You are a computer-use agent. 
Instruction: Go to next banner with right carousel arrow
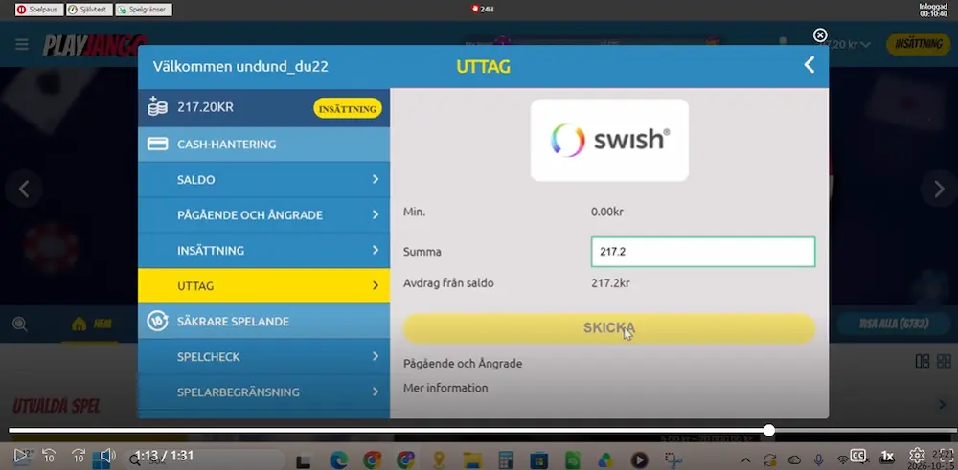click(939, 190)
